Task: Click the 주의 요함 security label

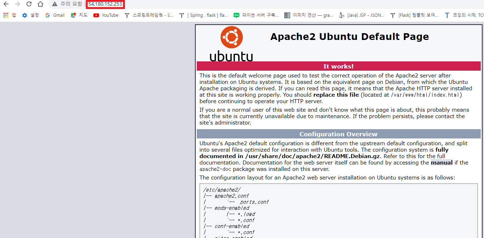Action: pos(71,4)
